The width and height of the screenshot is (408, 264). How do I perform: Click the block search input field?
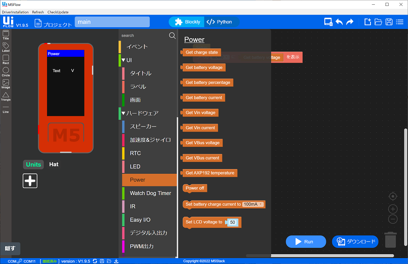144,35
